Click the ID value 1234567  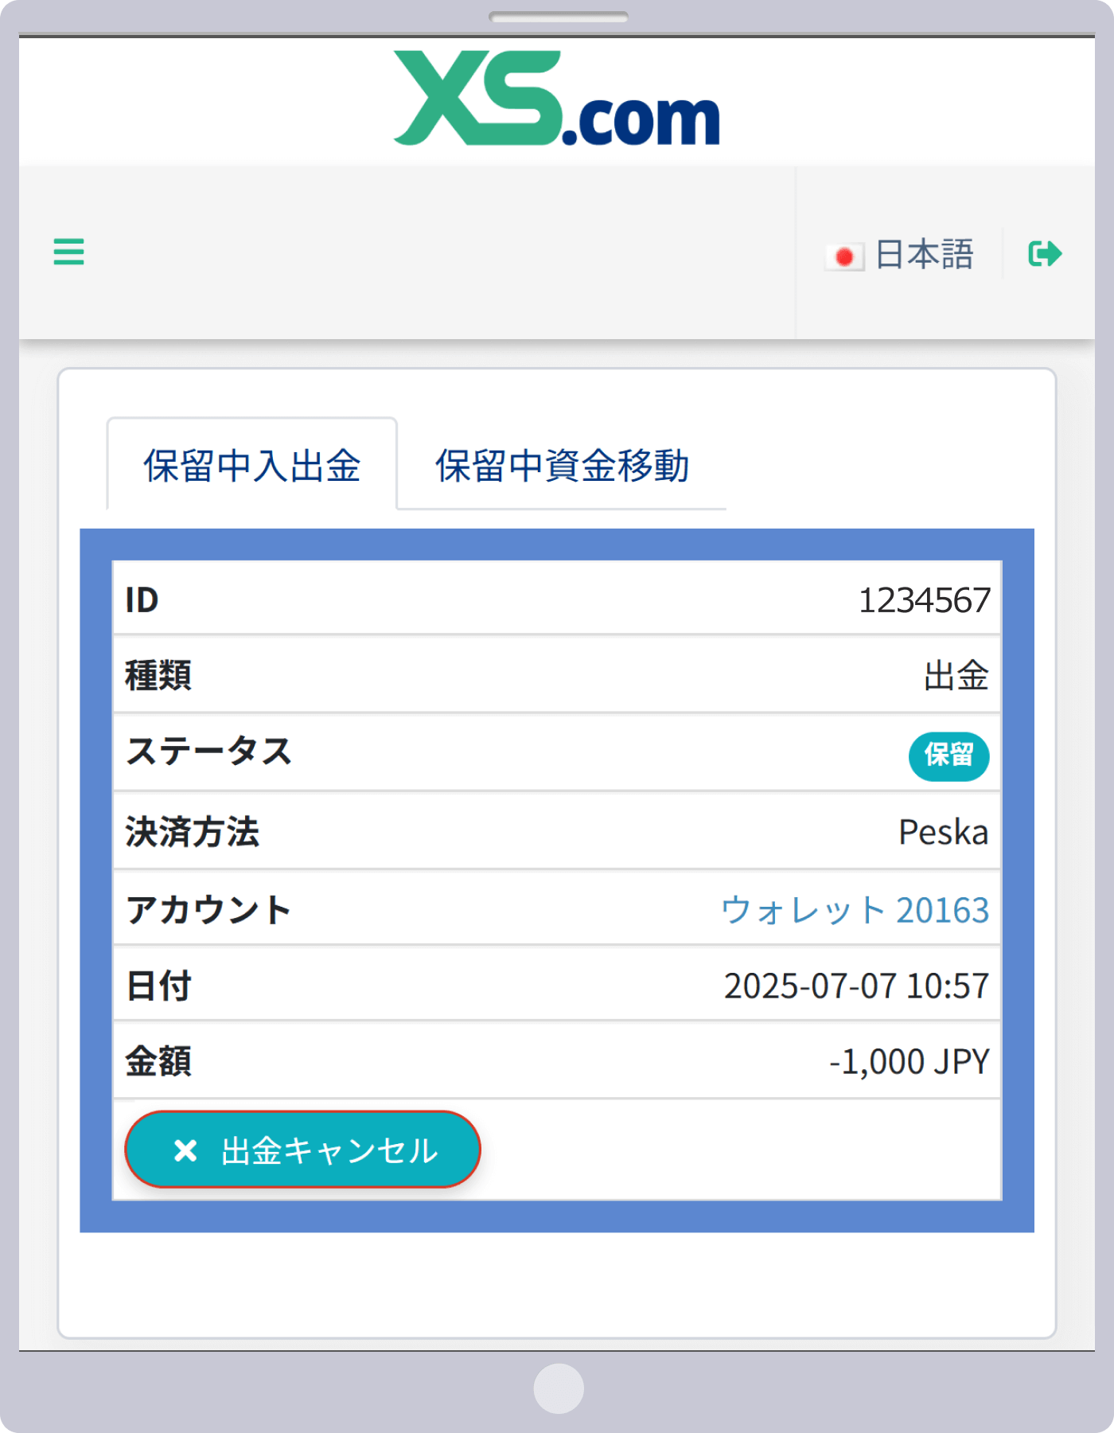click(x=925, y=600)
